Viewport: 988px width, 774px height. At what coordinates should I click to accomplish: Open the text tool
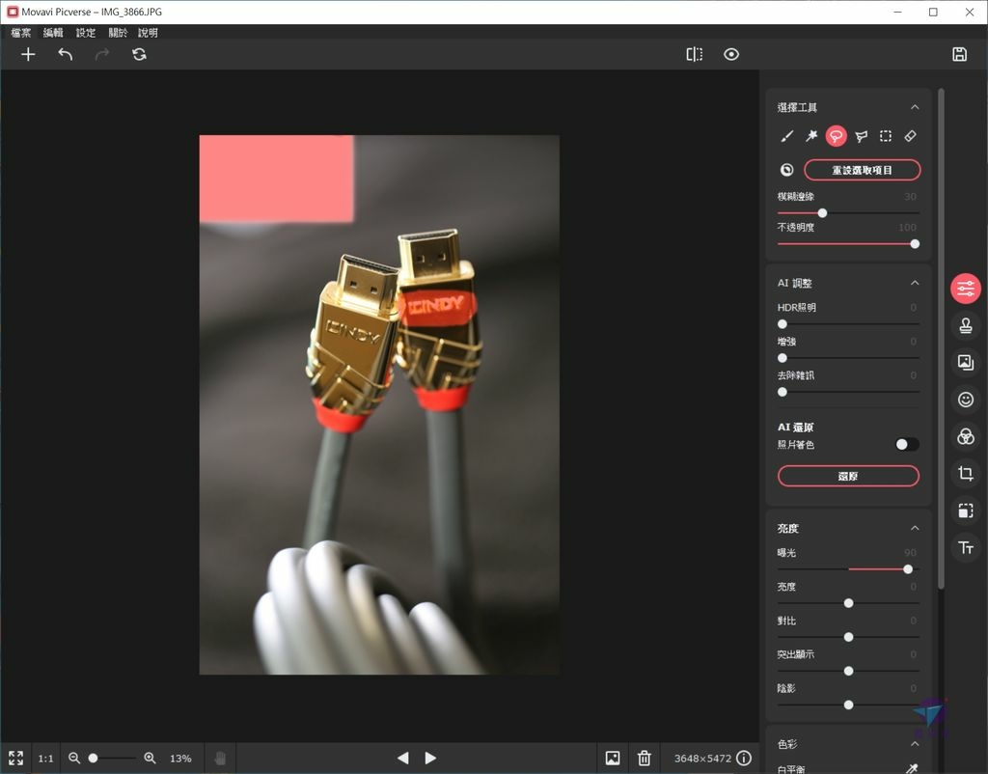pyautogui.click(x=965, y=548)
